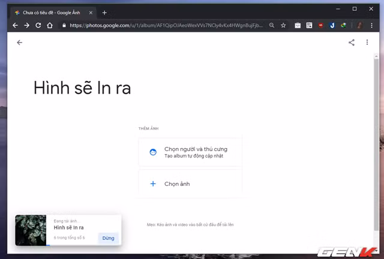The image size is (384, 259).
Task: Open the album three-dot options menu
Action: [x=367, y=43]
